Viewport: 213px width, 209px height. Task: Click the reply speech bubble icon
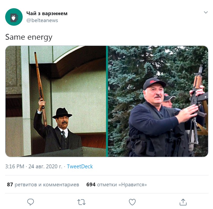(30, 202)
